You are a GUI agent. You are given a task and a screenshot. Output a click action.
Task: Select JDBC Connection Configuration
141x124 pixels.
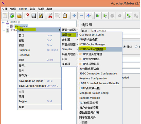100,73
